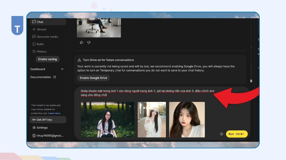Open the Build section
The image size is (286, 160).
[x=40, y=44]
